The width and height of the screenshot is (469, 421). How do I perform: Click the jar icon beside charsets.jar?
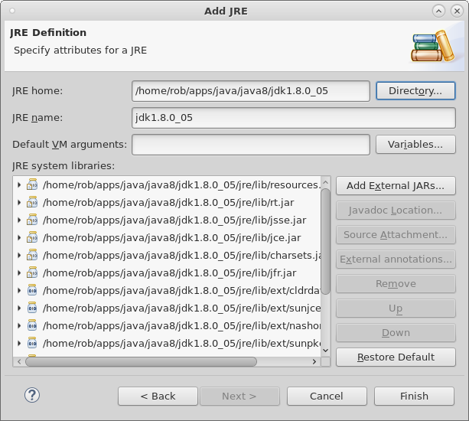pyautogui.click(x=32, y=256)
